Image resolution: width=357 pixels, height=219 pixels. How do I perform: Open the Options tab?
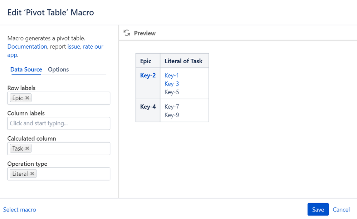[x=58, y=69]
